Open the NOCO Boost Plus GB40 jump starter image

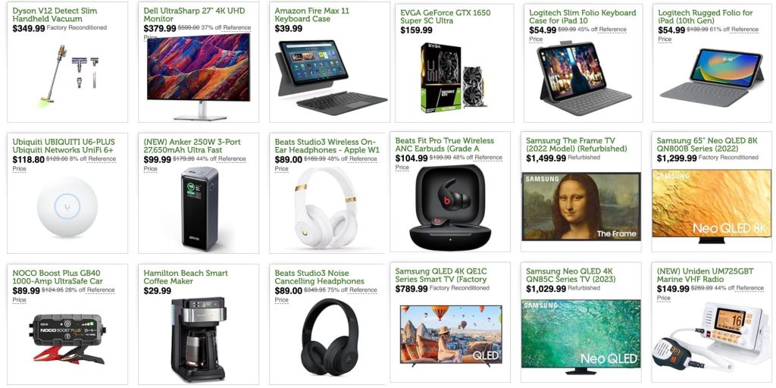(68, 339)
